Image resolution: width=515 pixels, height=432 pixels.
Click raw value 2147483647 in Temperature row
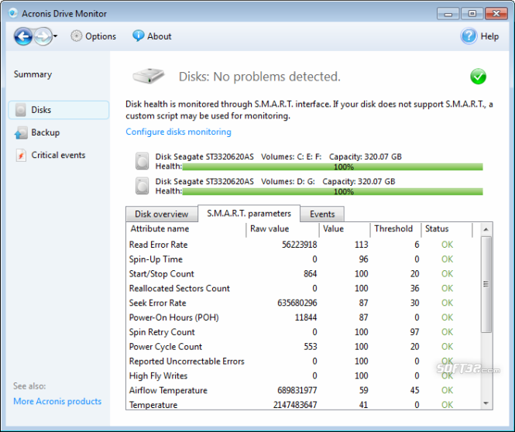[295, 405]
